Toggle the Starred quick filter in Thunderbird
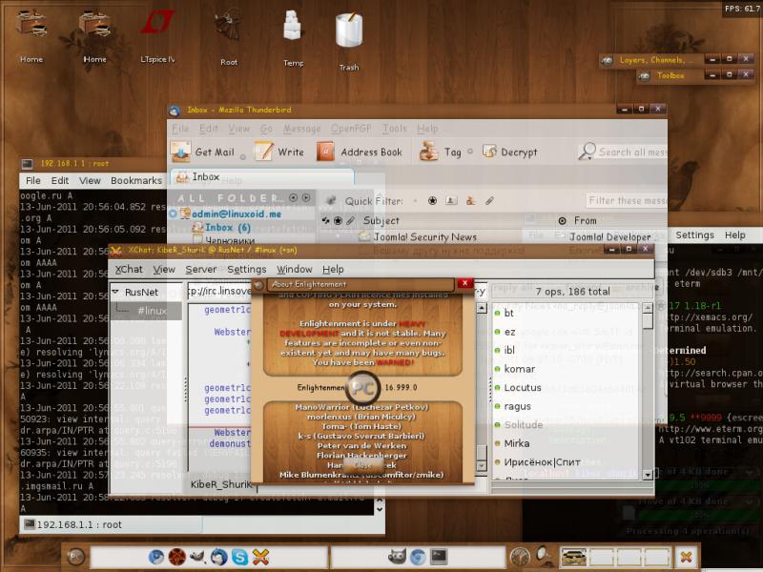Screen dimensions: 763x572 pos(432,201)
